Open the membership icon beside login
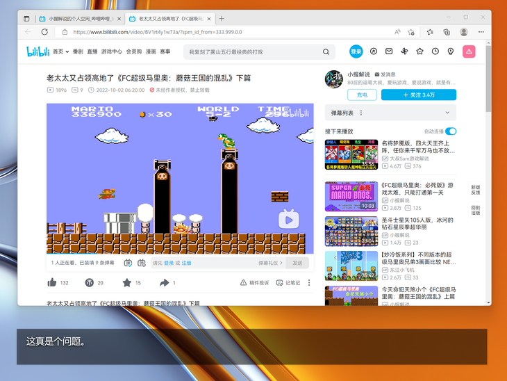Screen dimensions: 507x381 [x=374, y=51]
